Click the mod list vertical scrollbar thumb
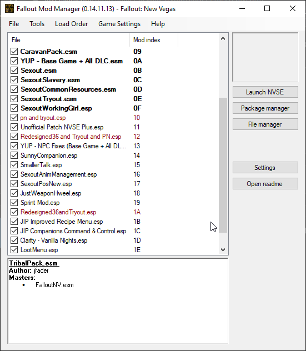306x351 pixels. pyautogui.click(x=223, y=165)
